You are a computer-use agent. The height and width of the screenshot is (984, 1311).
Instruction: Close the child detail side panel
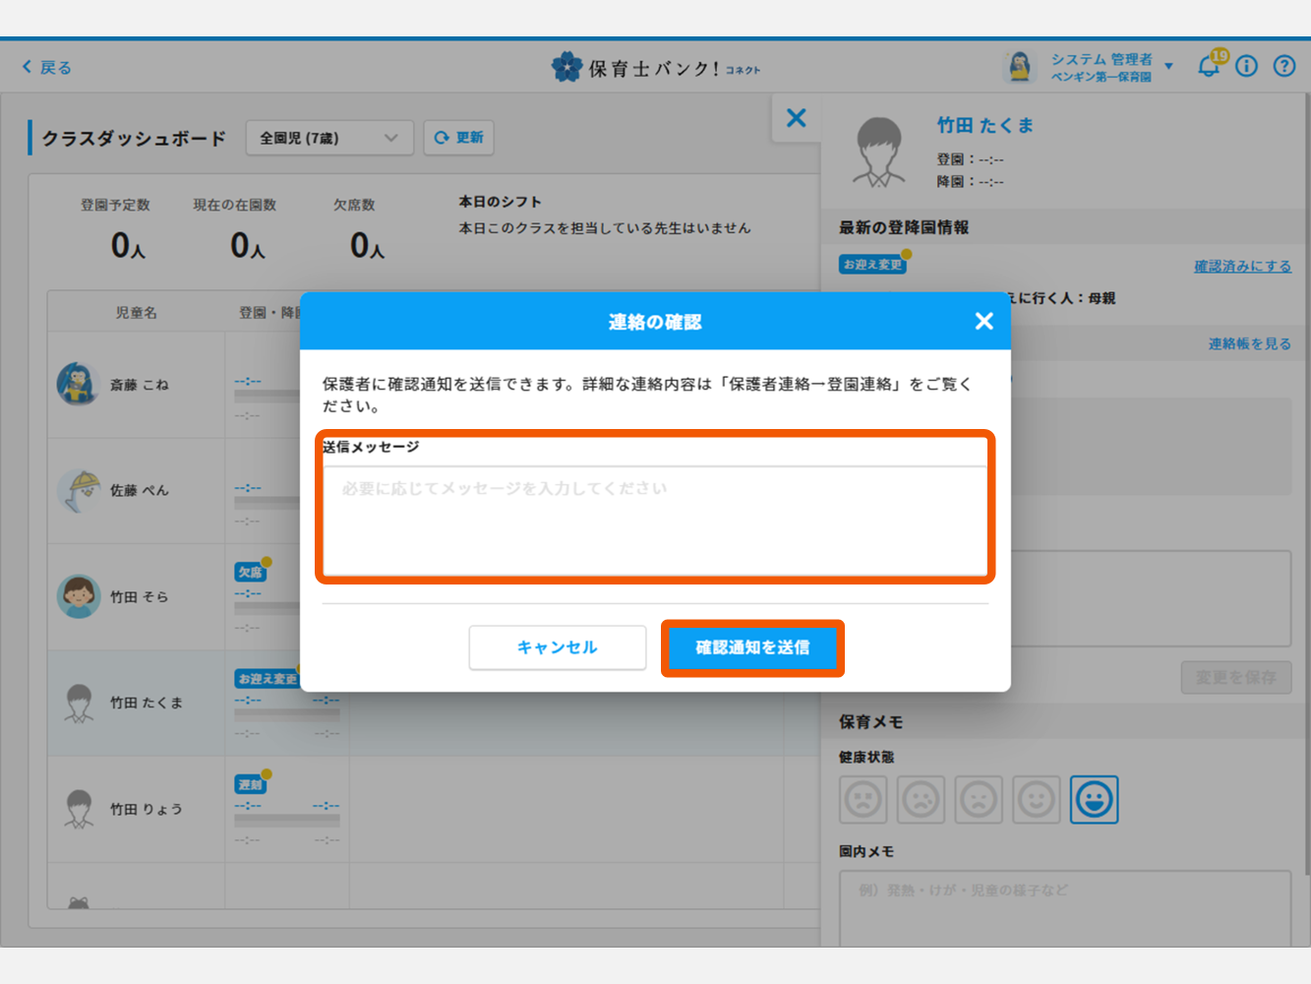pyautogui.click(x=797, y=118)
